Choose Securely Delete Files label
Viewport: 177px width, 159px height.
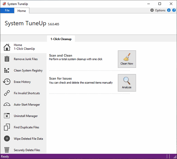coord(27,150)
